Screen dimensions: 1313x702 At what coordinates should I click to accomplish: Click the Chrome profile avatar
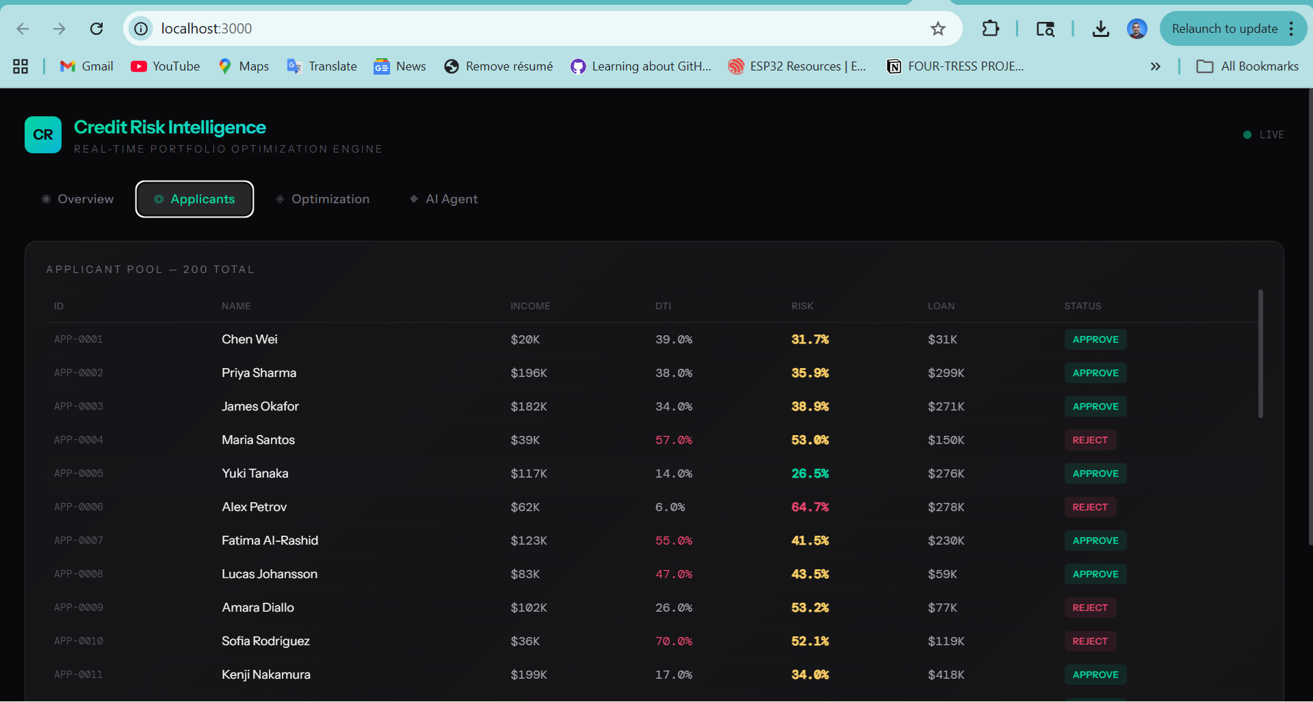(x=1136, y=29)
